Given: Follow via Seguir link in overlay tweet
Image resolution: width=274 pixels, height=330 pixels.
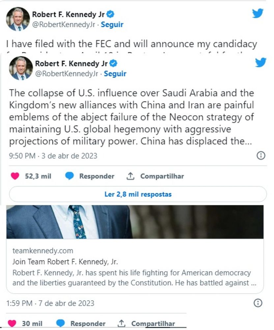Looking at the screenshot, I should pyautogui.click(x=115, y=74).
